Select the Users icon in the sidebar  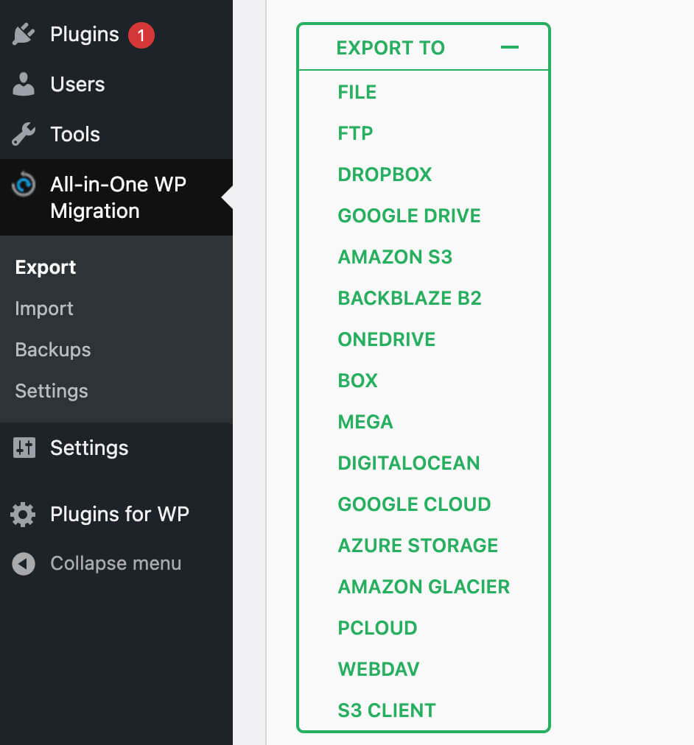24,84
